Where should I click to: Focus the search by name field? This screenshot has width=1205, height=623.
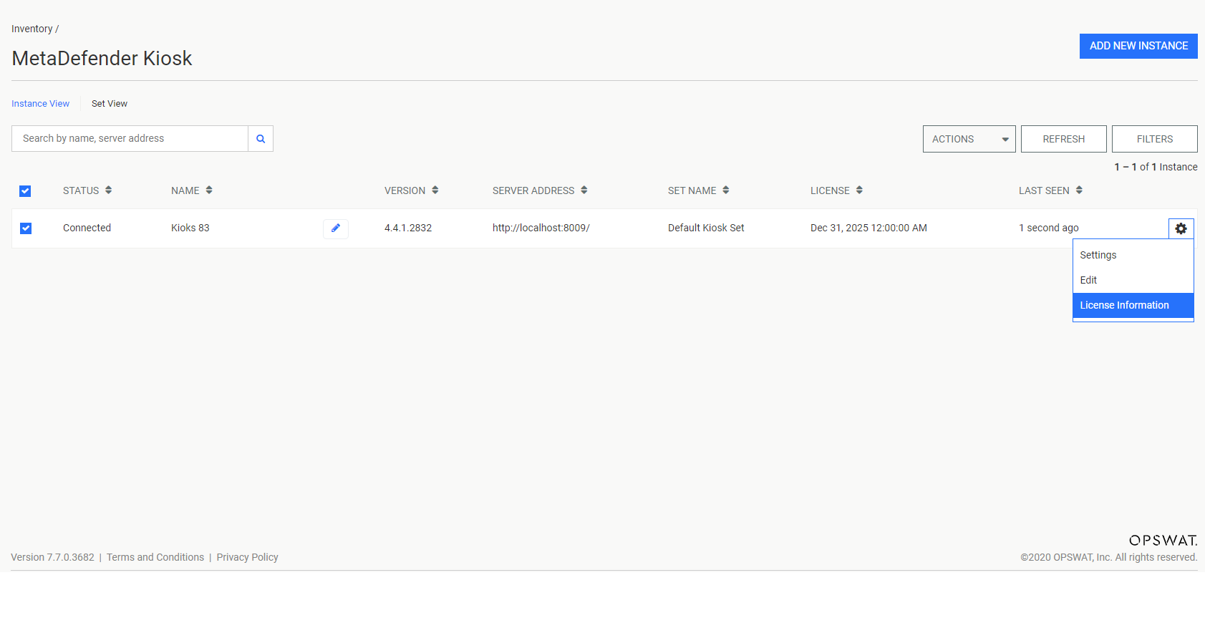click(x=130, y=139)
